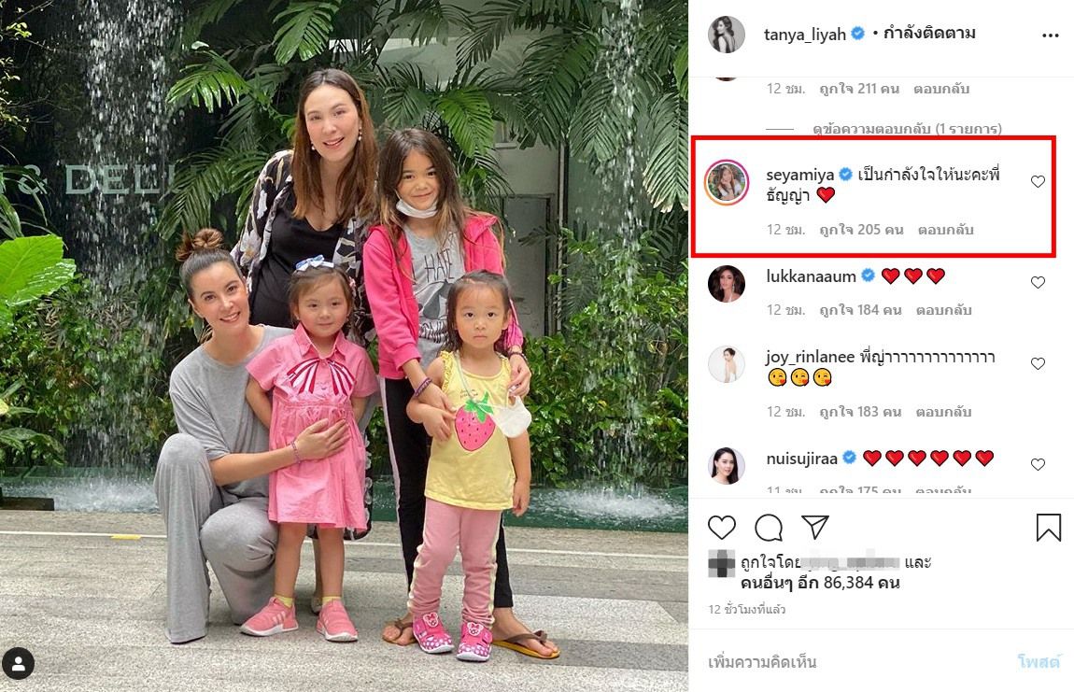Like joy_rinlanee's comment heart

point(1038,363)
